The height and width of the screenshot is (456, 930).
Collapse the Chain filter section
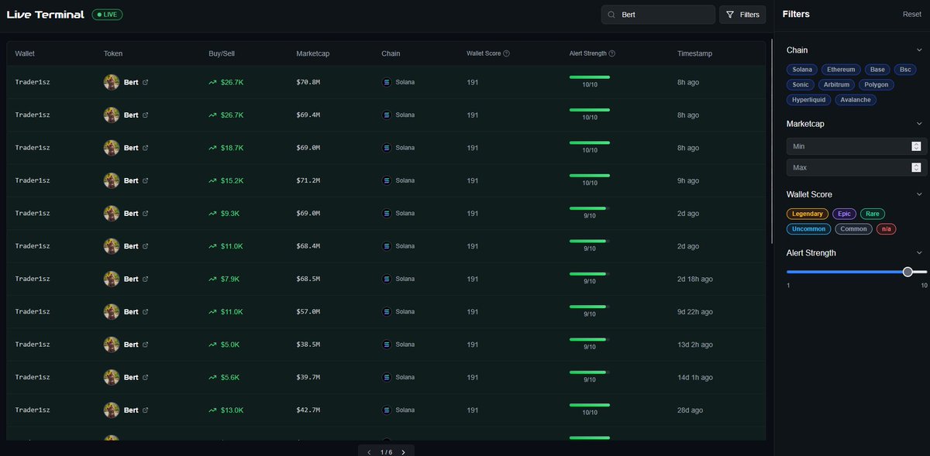(x=919, y=49)
